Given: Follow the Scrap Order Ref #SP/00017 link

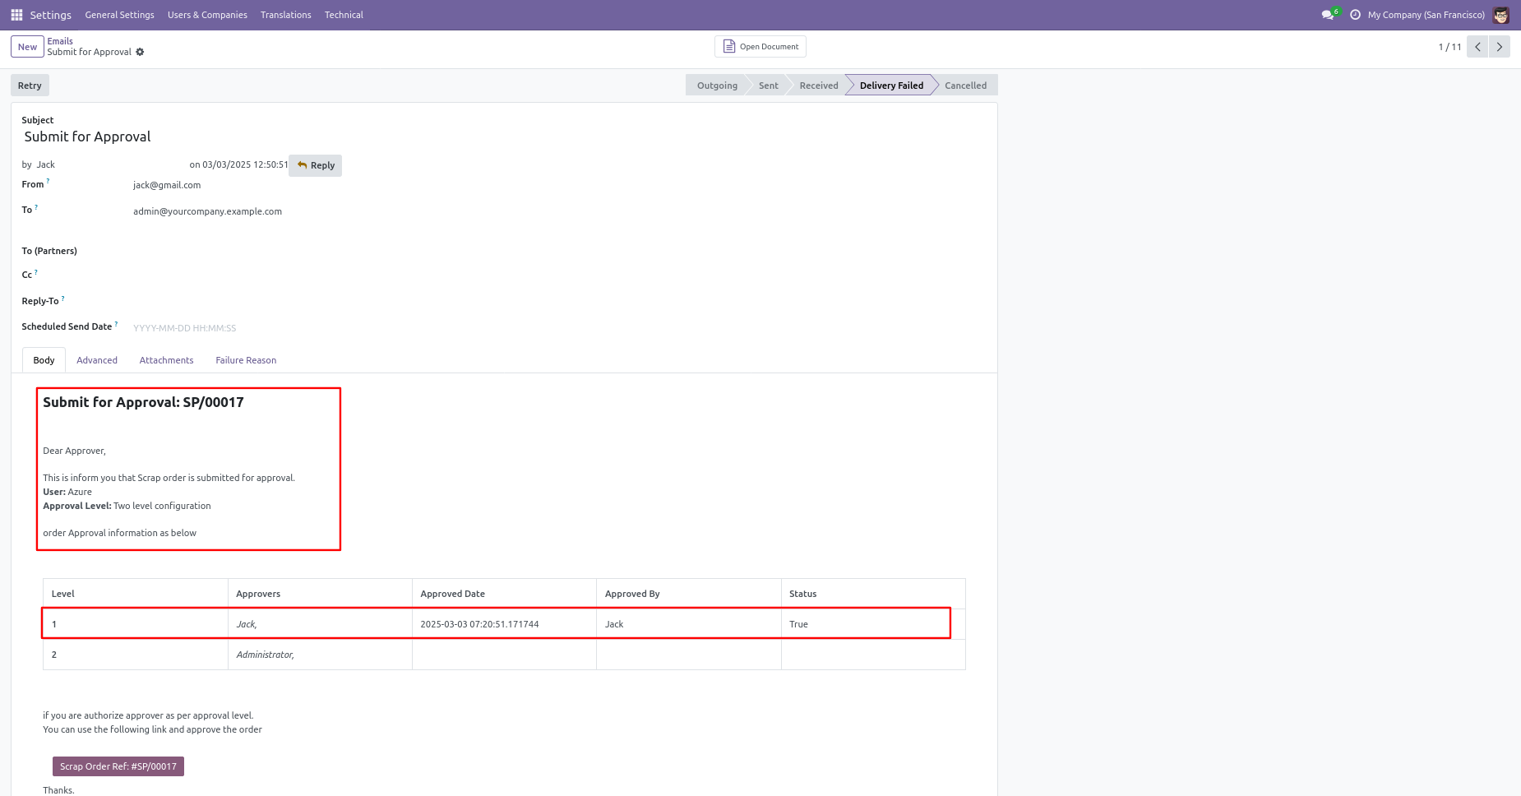Looking at the screenshot, I should tap(118, 766).
